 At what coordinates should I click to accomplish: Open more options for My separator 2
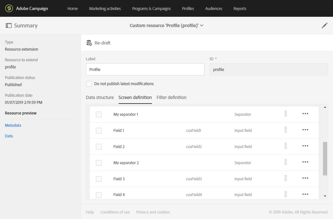(305, 162)
